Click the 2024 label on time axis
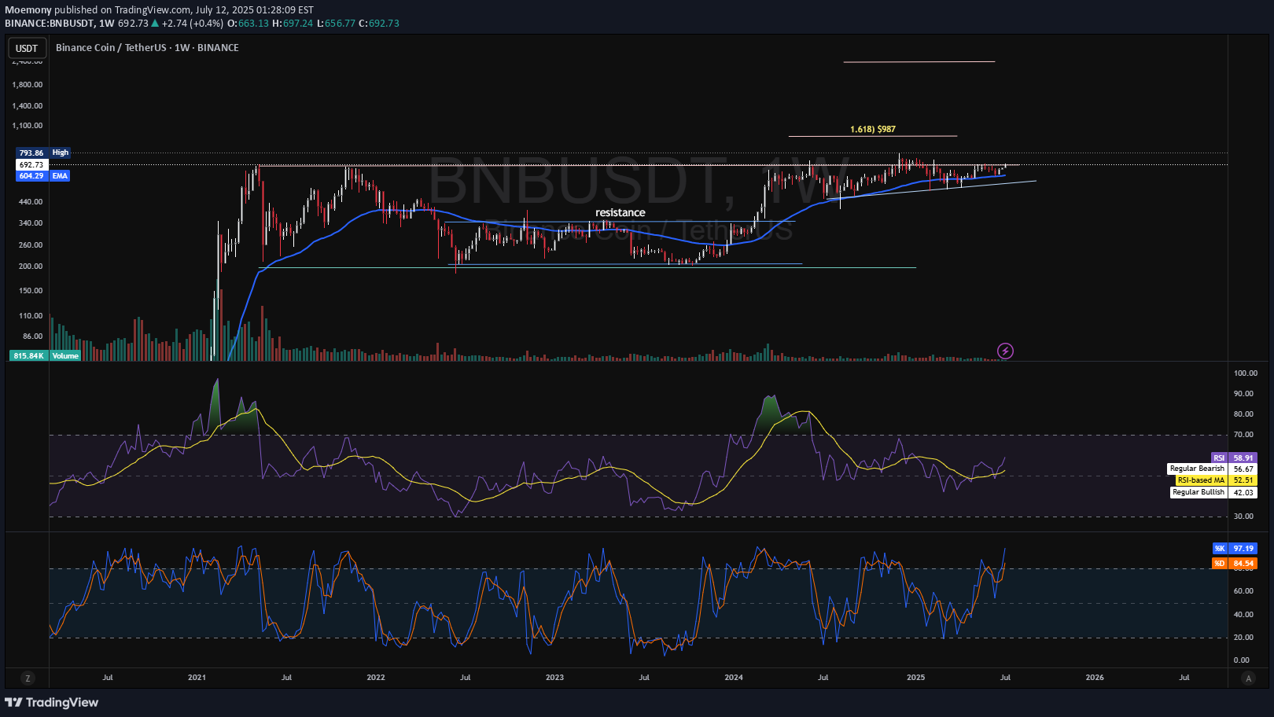Image resolution: width=1274 pixels, height=717 pixels. pyautogui.click(x=734, y=677)
